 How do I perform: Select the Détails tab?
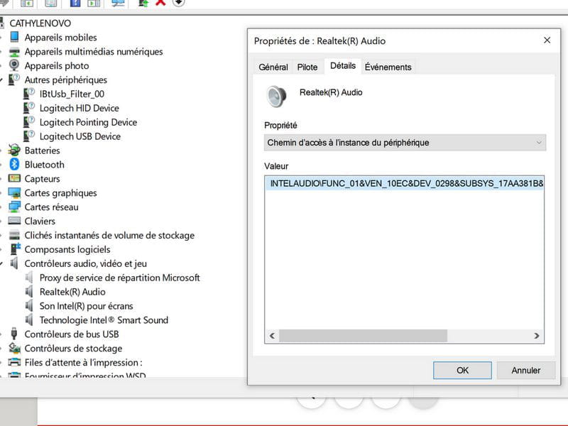click(x=343, y=66)
